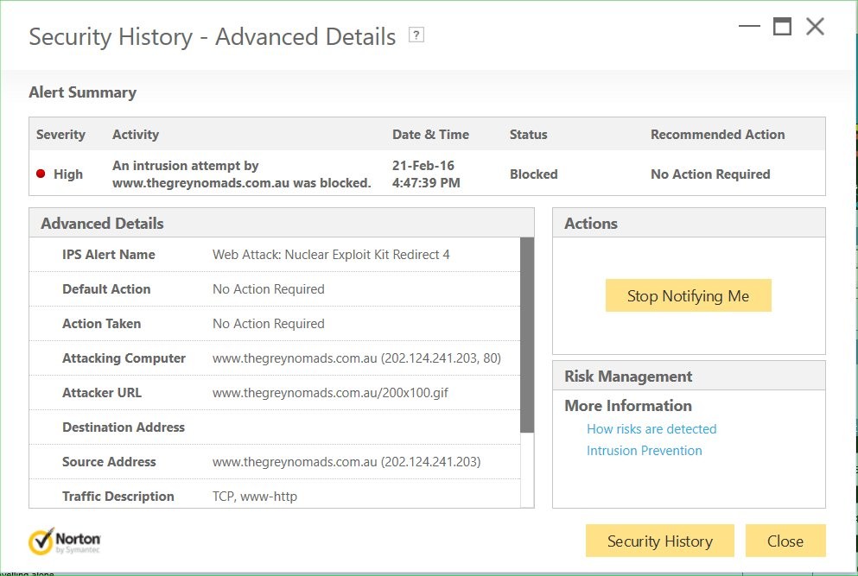Maximize the Advanced Details window
Screen dimensions: 858x576
pos(782,27)
